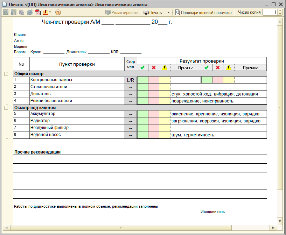Open the Печать dropdown arrow
Viewport: 286px width, 235px height.
click(x=169, y=12)
